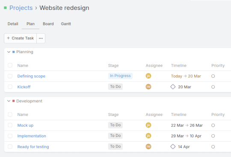This screenshot has width=231, height=157.
Task: Open the Ready for testing task
Action: click(x=33, y=147)
